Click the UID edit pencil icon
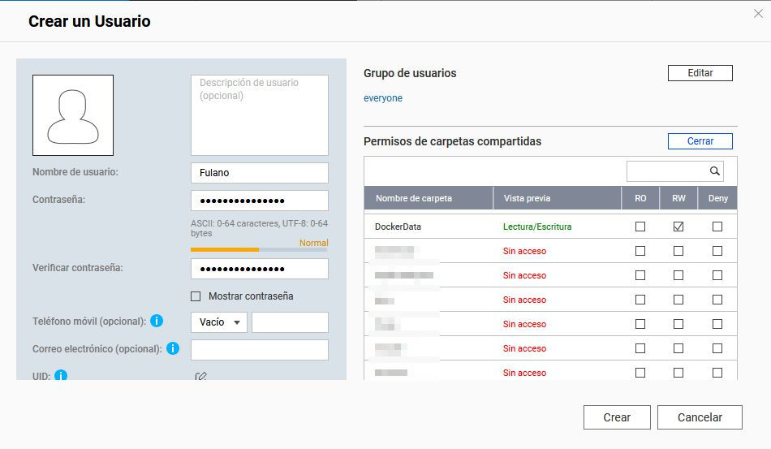Viewport: 771px width, 449px height. (200, 376)
